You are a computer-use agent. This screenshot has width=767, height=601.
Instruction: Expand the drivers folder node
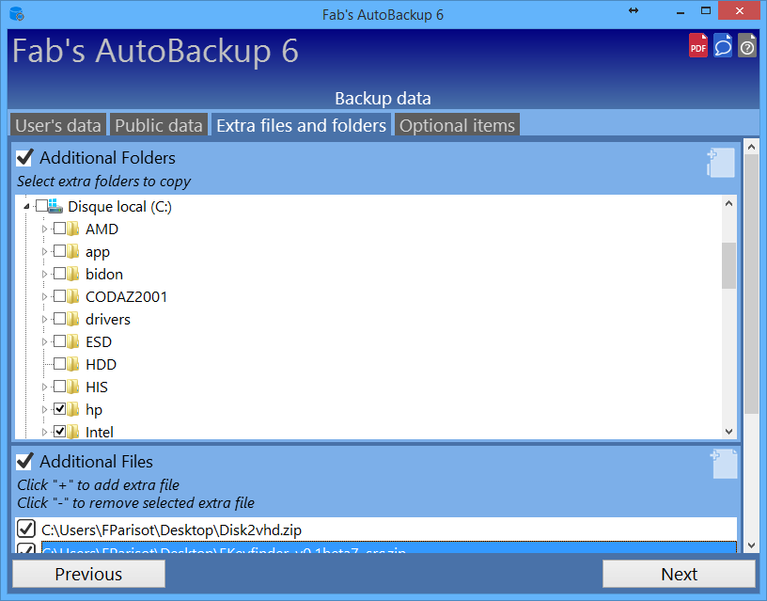(44, 319)
